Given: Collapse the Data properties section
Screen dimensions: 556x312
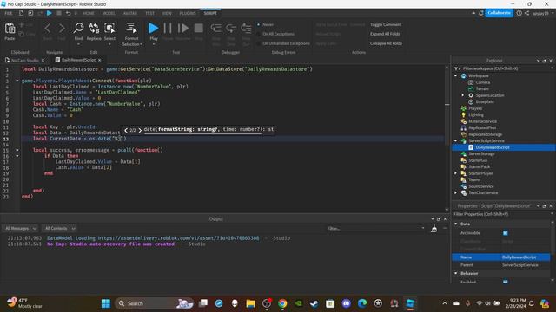Looking at the screenshot, I should pos(456,224).
